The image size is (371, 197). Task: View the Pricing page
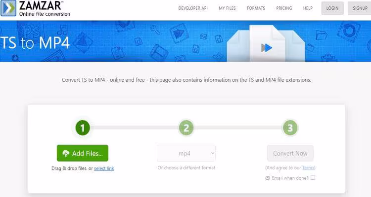[284, 8]
